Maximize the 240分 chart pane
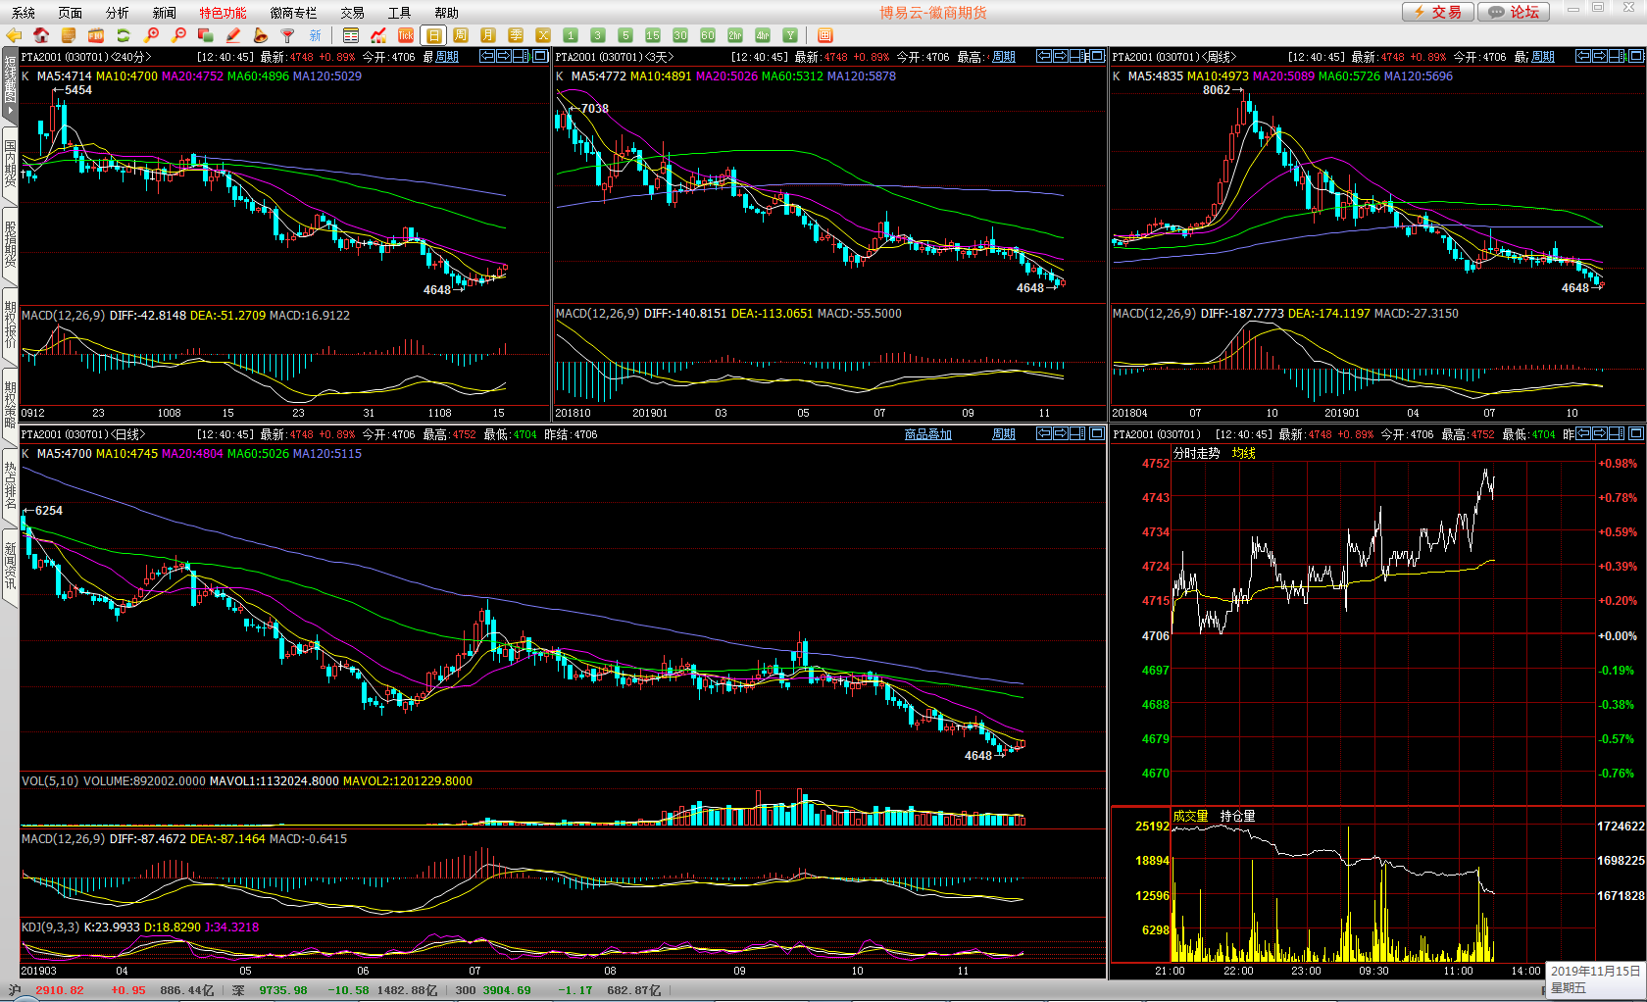The image size is (1647, 1002). tap(540, 56)
